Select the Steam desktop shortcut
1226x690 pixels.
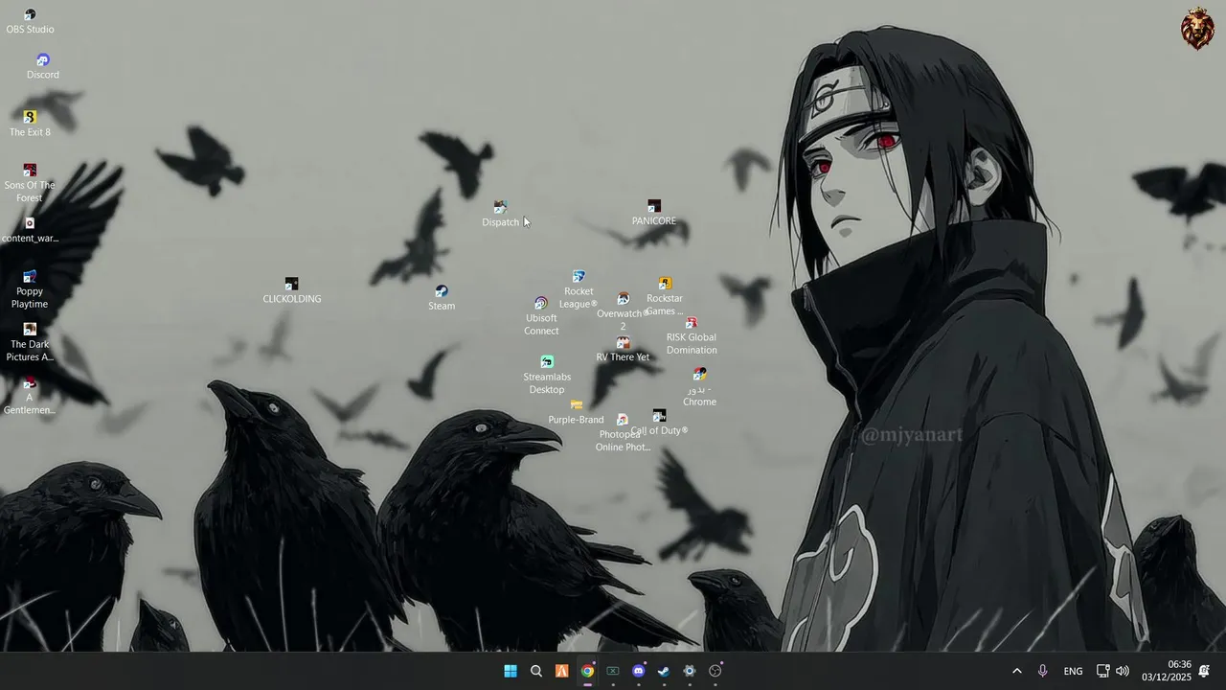(442, 298)
